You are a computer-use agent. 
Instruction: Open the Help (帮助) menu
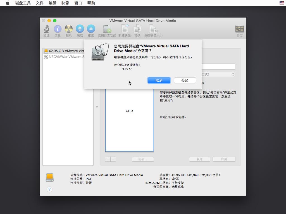point(91,3)
